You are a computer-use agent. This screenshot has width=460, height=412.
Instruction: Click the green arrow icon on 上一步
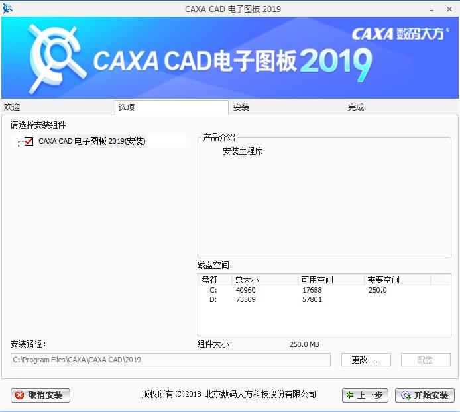(350, 395)
